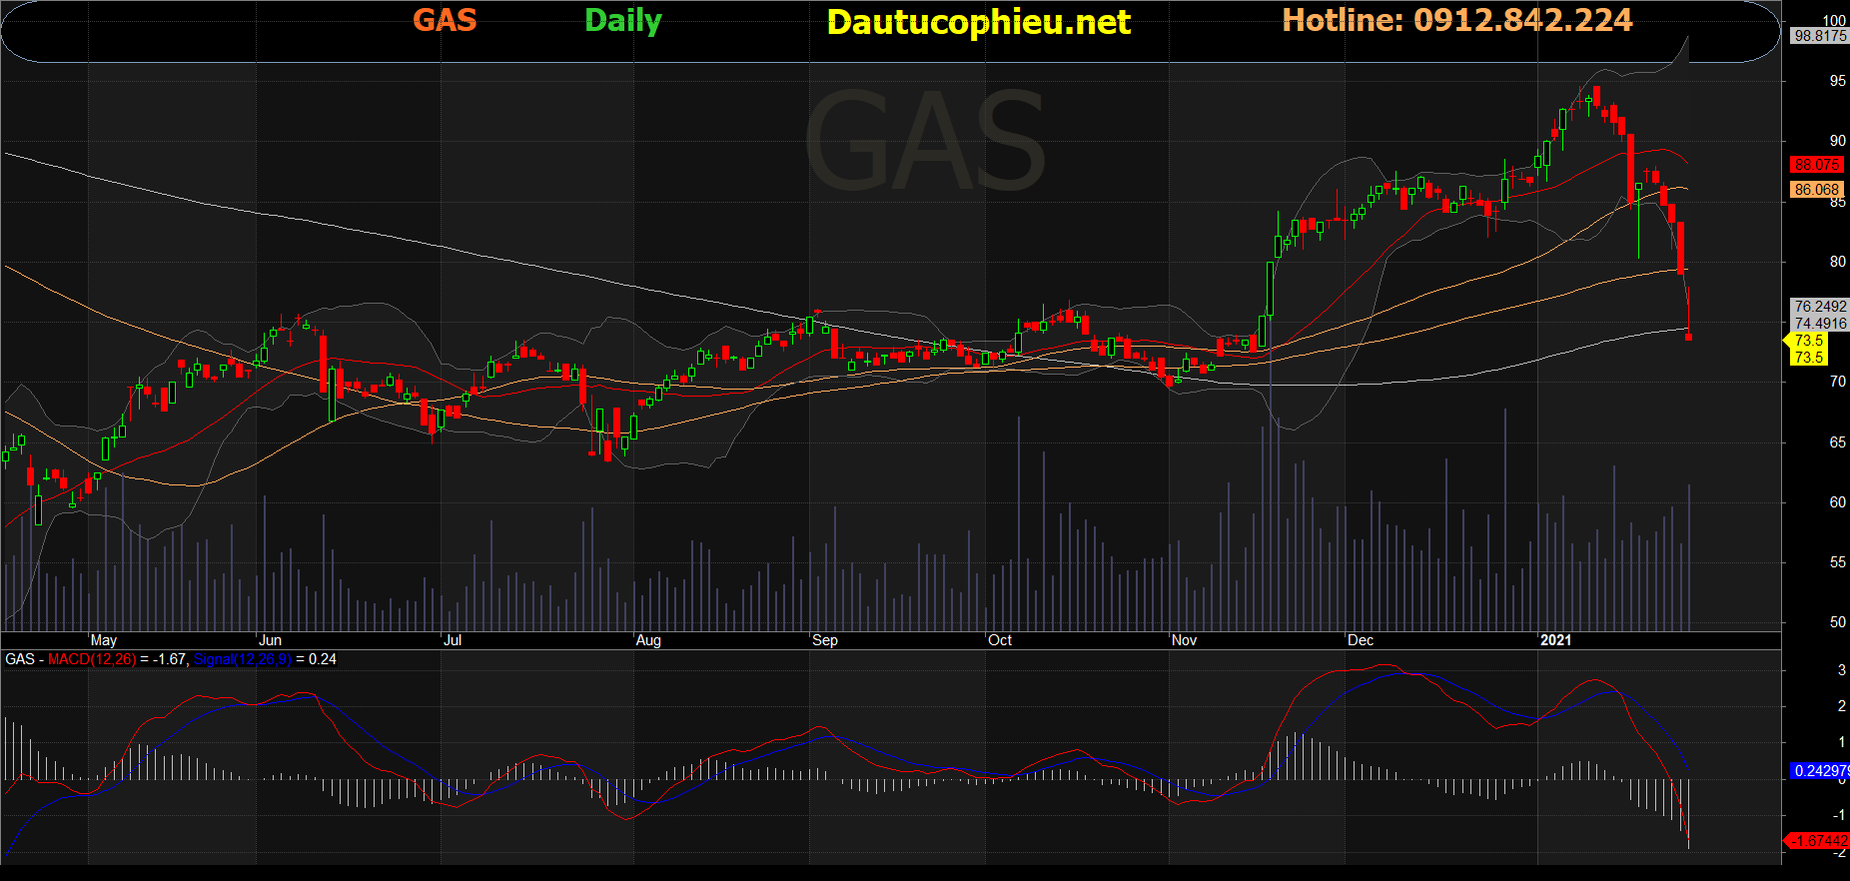Click the 70 price axis label
This screenshot has height=881, width=1850.
[1837, 382]
